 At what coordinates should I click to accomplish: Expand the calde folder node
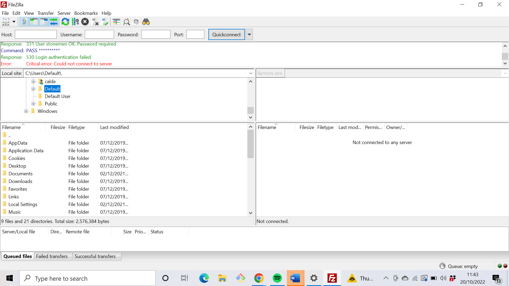pos(33,81)
